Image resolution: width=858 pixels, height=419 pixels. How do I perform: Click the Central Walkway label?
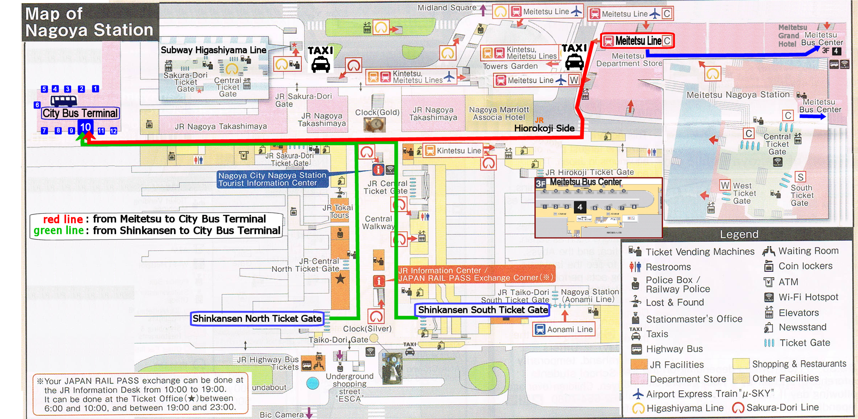(378, 223)
